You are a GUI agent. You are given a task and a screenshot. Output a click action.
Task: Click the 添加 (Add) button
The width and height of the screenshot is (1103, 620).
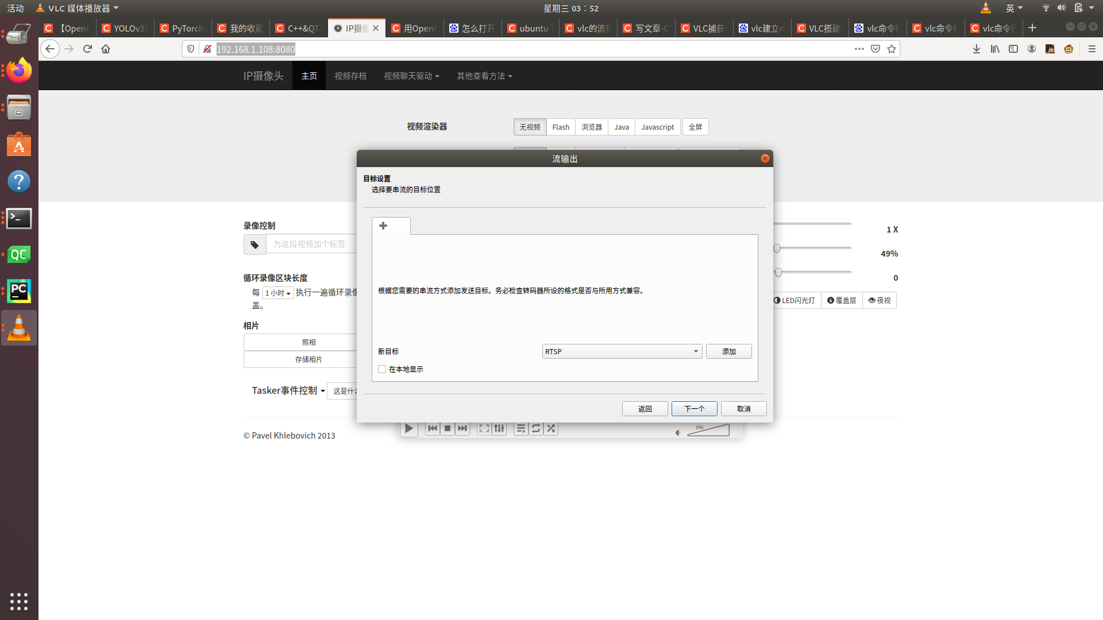729,351
